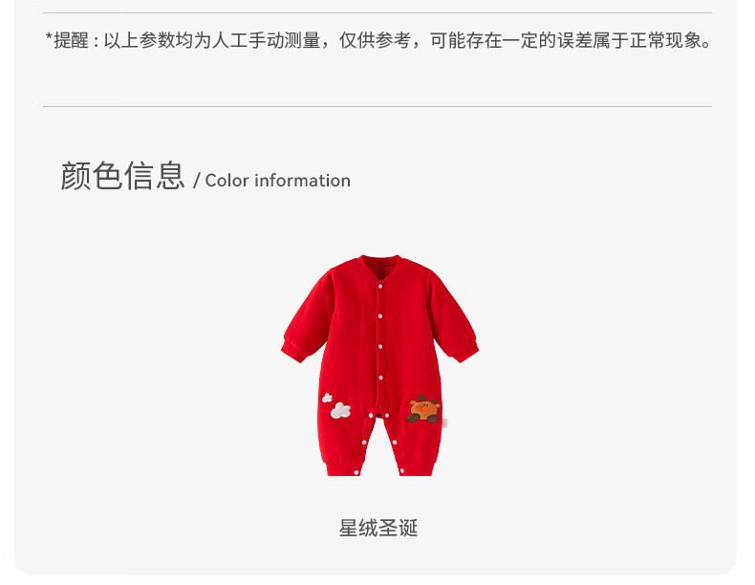The height and width of the screenshot is (585, 755).
Task: Click the crotch snap closure on romper
Action: coord(379,415)
